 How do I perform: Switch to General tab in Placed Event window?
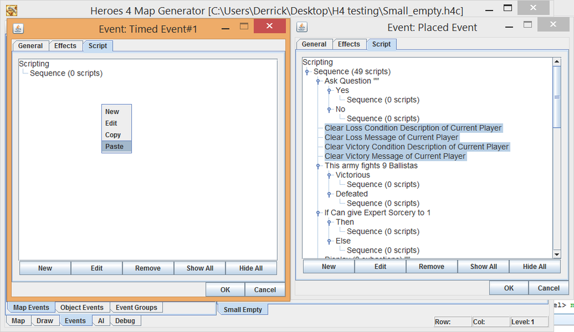[314, 44]
